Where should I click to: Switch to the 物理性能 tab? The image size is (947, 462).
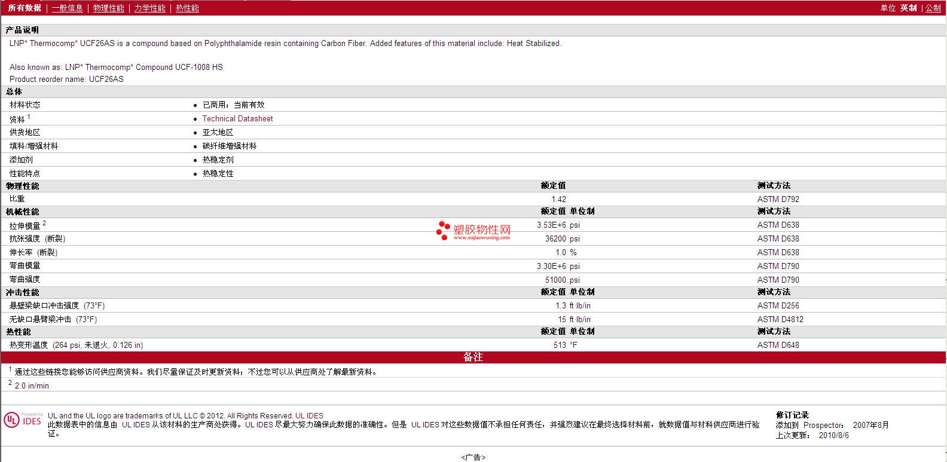click(x=108, y=8)
